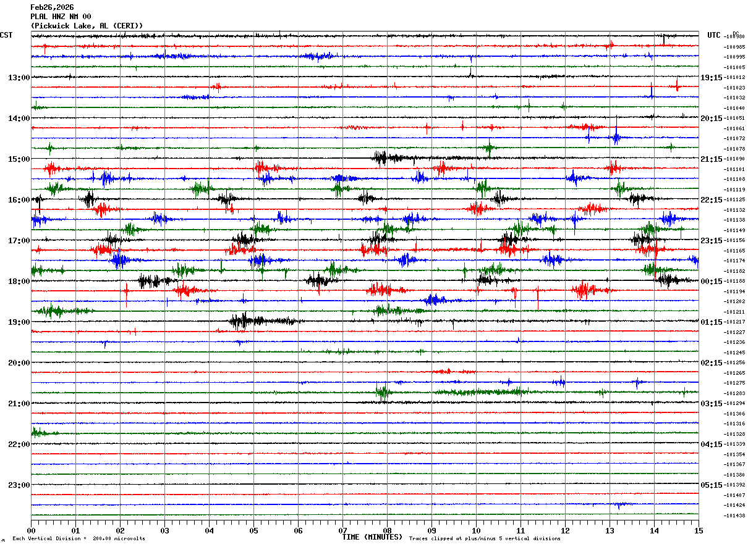Click the 17:00 CST hour label
Viewport: 748px width, 547px height.
point(19,241)
